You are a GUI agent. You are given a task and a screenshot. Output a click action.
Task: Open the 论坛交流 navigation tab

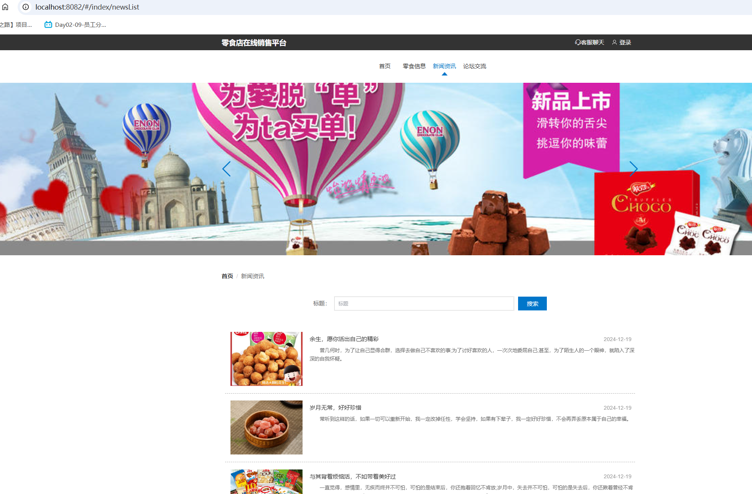coord(474,66)
